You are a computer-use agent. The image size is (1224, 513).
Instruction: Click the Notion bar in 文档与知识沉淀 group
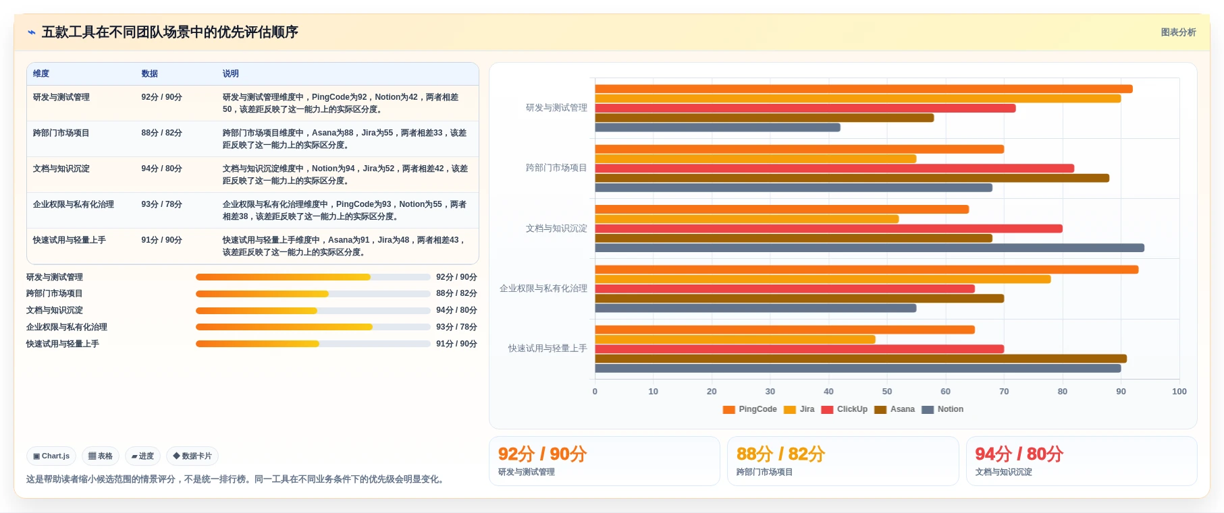870,248
